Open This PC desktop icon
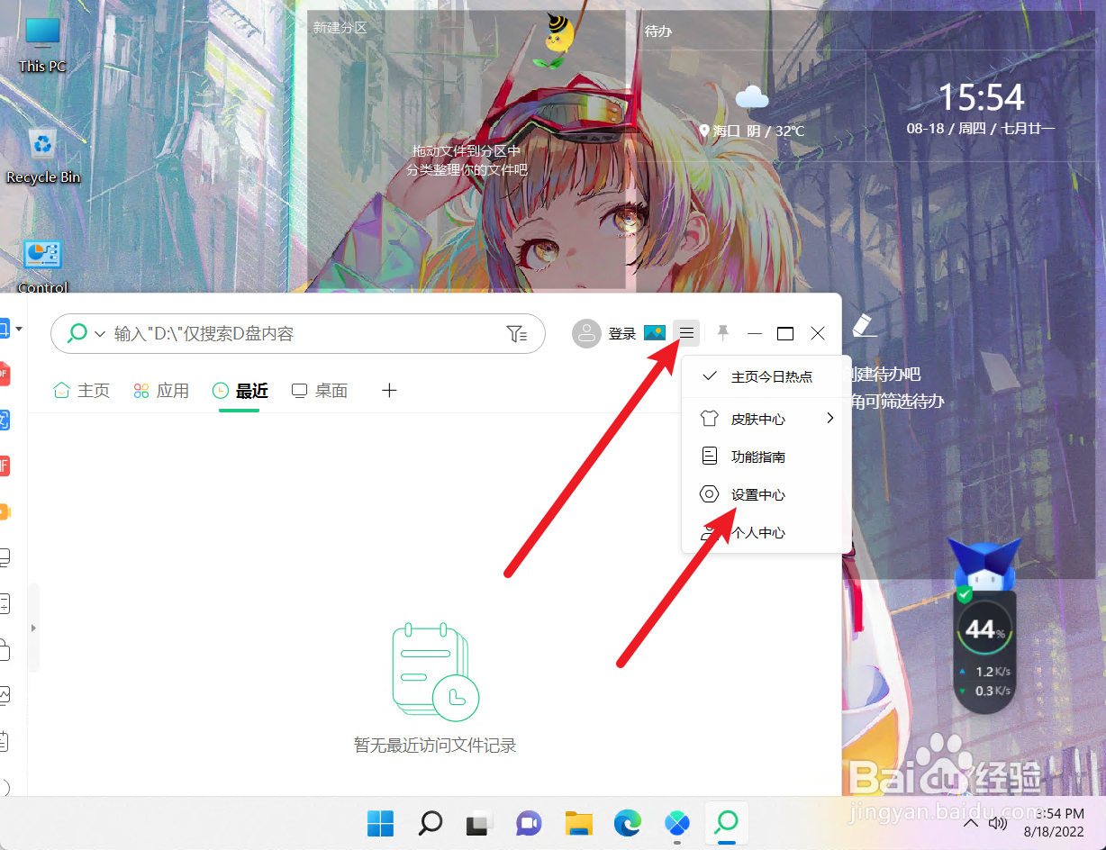1106x850 pixels. click(x=42, y=45)
